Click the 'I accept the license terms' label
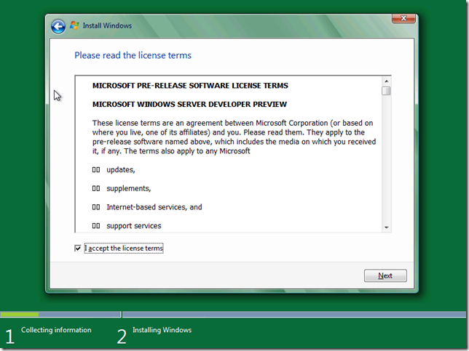The height and width of the screenshot is (351, 469). [x=124, y=249]
